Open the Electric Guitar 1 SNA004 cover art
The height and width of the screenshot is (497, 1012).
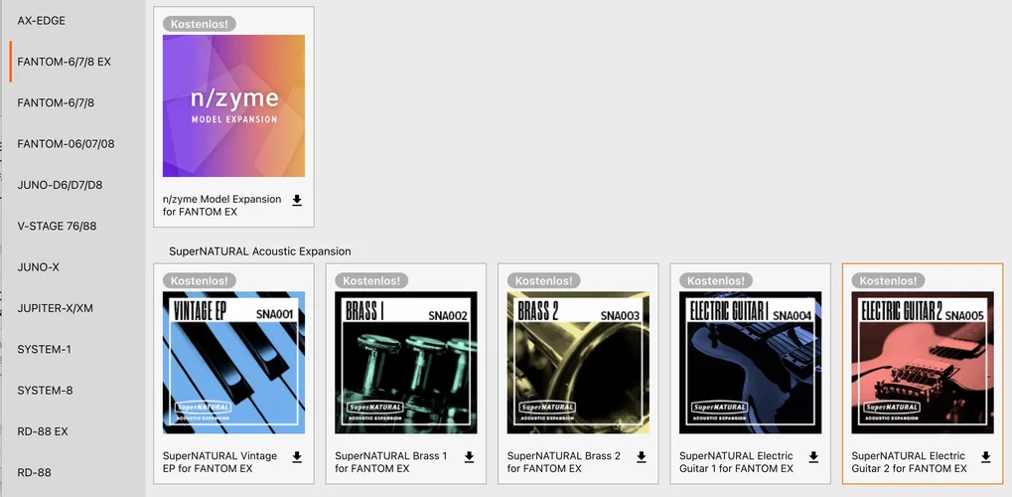pos(751,363)
